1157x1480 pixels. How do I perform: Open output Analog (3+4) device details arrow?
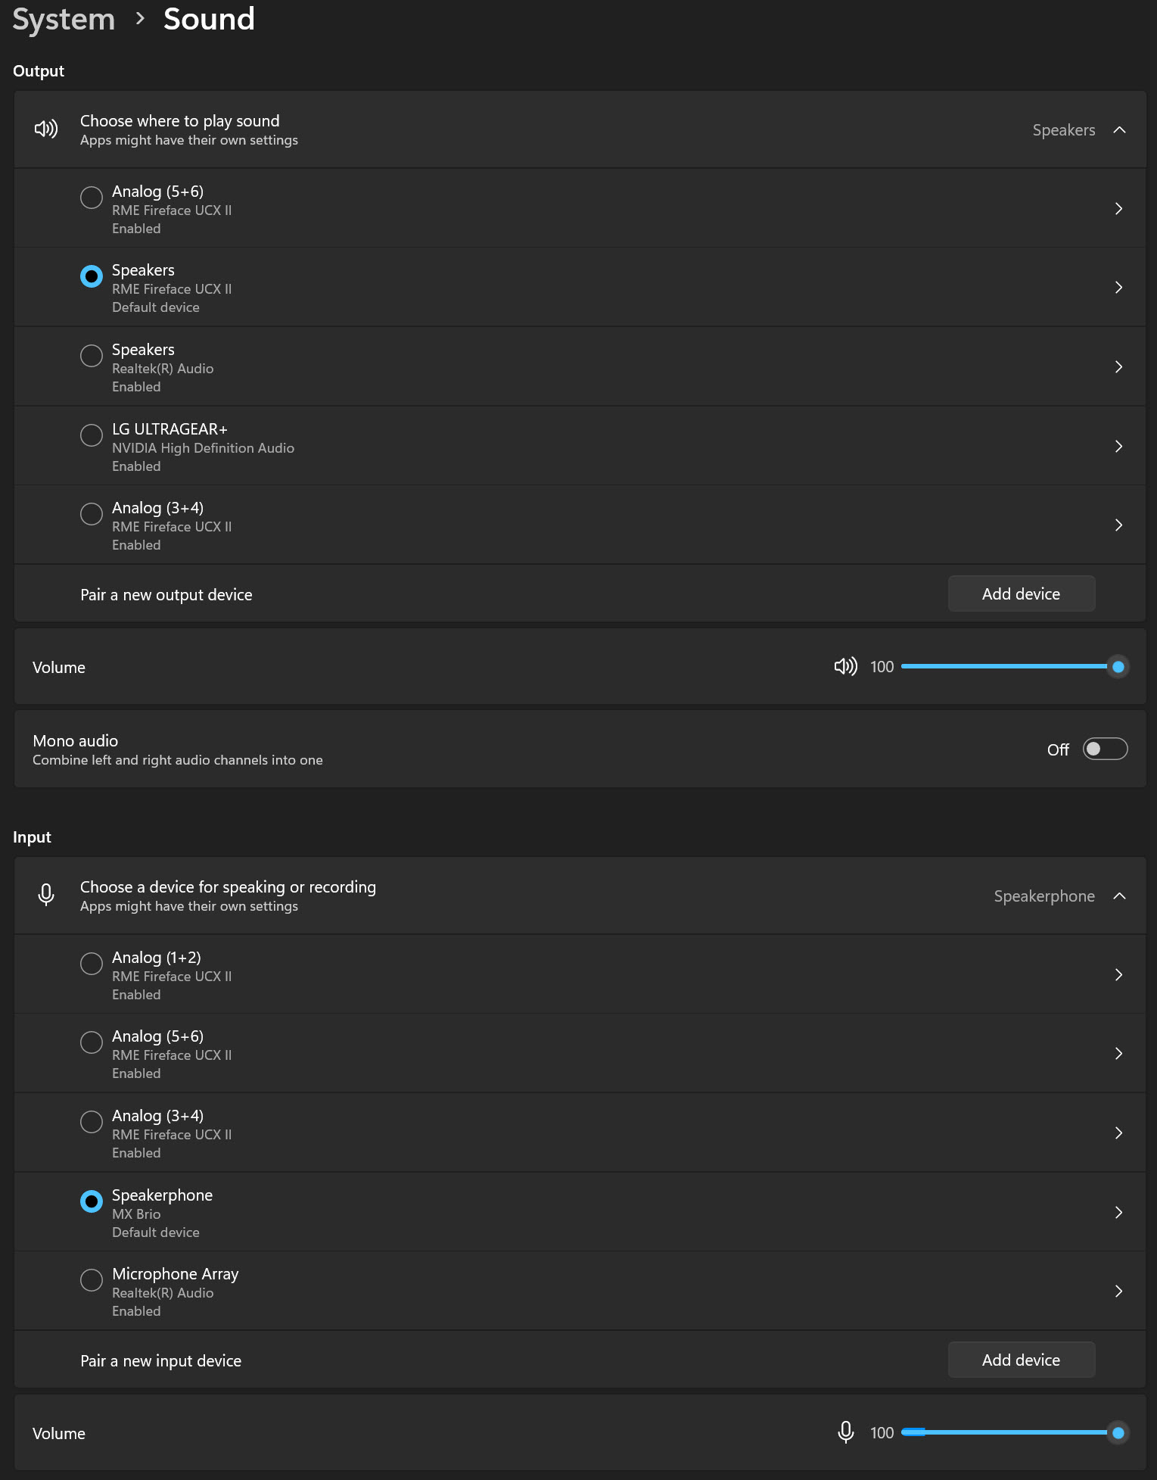pos(1118,525)
